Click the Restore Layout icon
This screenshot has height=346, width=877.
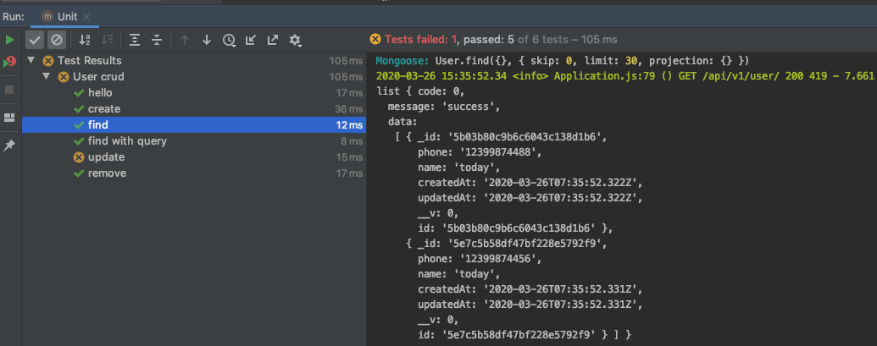pos(9,118)
